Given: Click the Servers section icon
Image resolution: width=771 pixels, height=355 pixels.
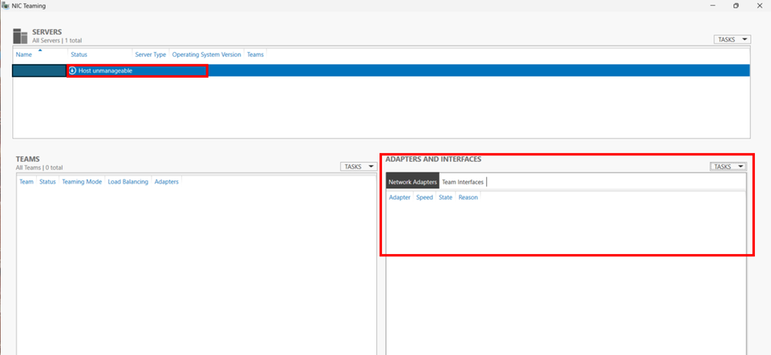Looking at the screenshot, I should point(21,36).
